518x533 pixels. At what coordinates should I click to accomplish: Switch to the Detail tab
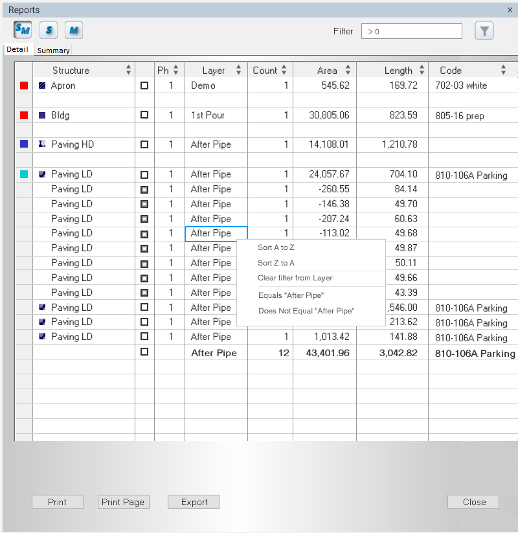[17, 49]
